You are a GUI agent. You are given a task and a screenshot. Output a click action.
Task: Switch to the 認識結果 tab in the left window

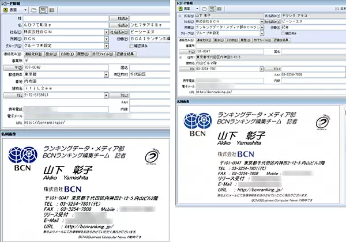(126, 54)
